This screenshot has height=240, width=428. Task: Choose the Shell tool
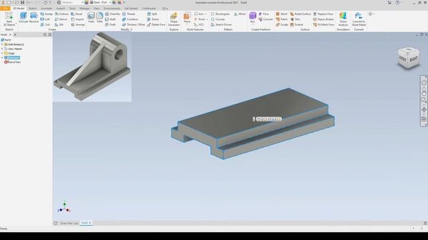(110, 19)
